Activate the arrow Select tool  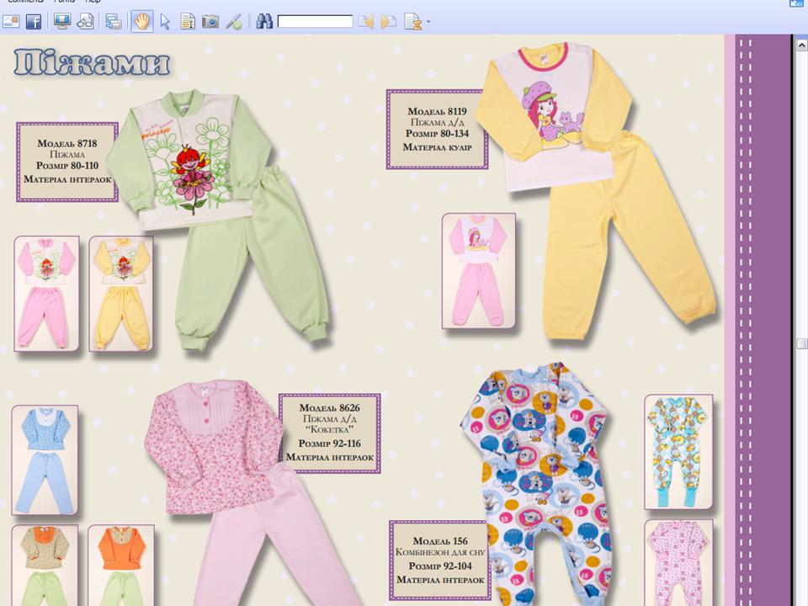[165, 22]
